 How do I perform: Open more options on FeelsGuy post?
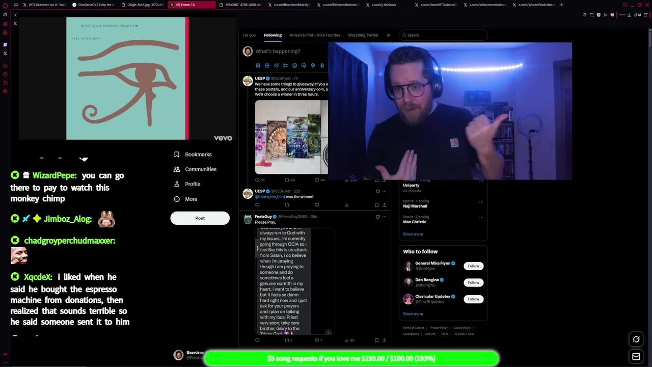point(385,217)
